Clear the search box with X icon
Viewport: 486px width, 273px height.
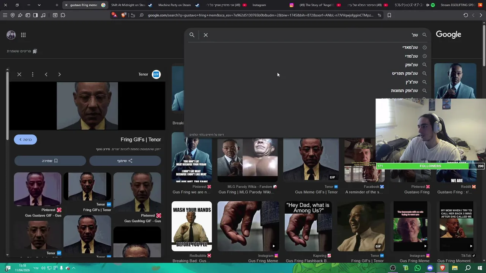point(206,35)
